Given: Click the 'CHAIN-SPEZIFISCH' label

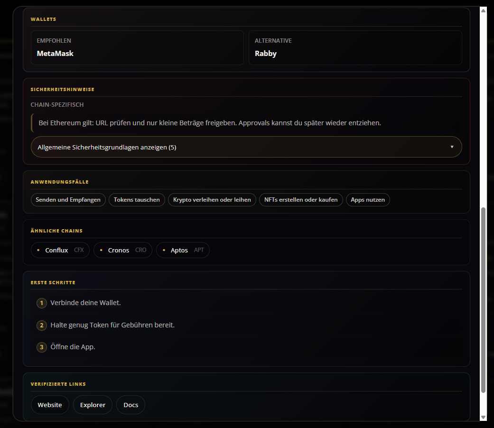Looking at the screenshot, I should [57, 104].
